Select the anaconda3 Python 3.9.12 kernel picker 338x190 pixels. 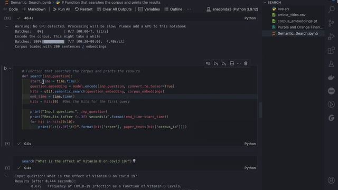pos(232,9)
